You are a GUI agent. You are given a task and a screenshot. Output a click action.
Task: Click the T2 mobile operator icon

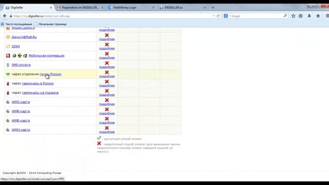coord(25,56)
